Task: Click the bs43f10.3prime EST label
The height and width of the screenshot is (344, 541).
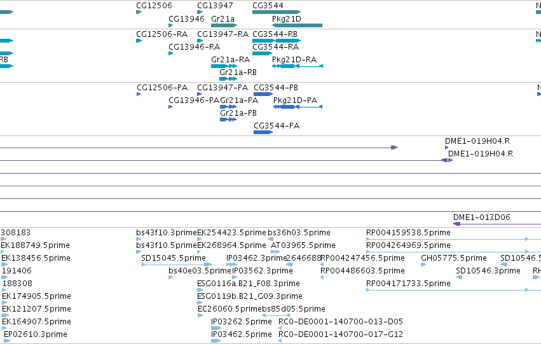Action: click(167, 233)
